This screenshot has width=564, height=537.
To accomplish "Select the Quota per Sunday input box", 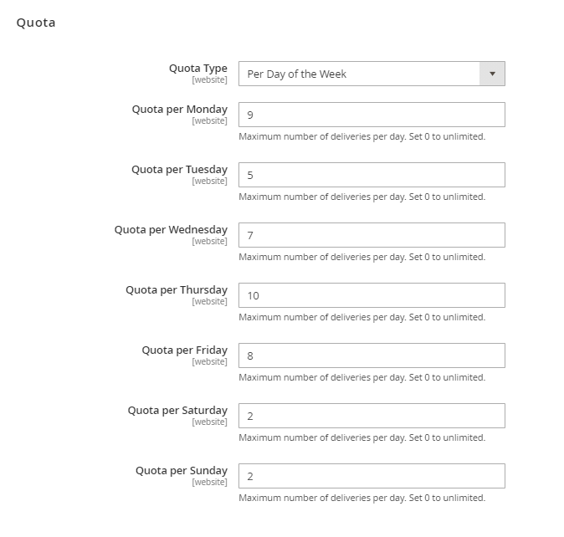I will coord(372,476).
